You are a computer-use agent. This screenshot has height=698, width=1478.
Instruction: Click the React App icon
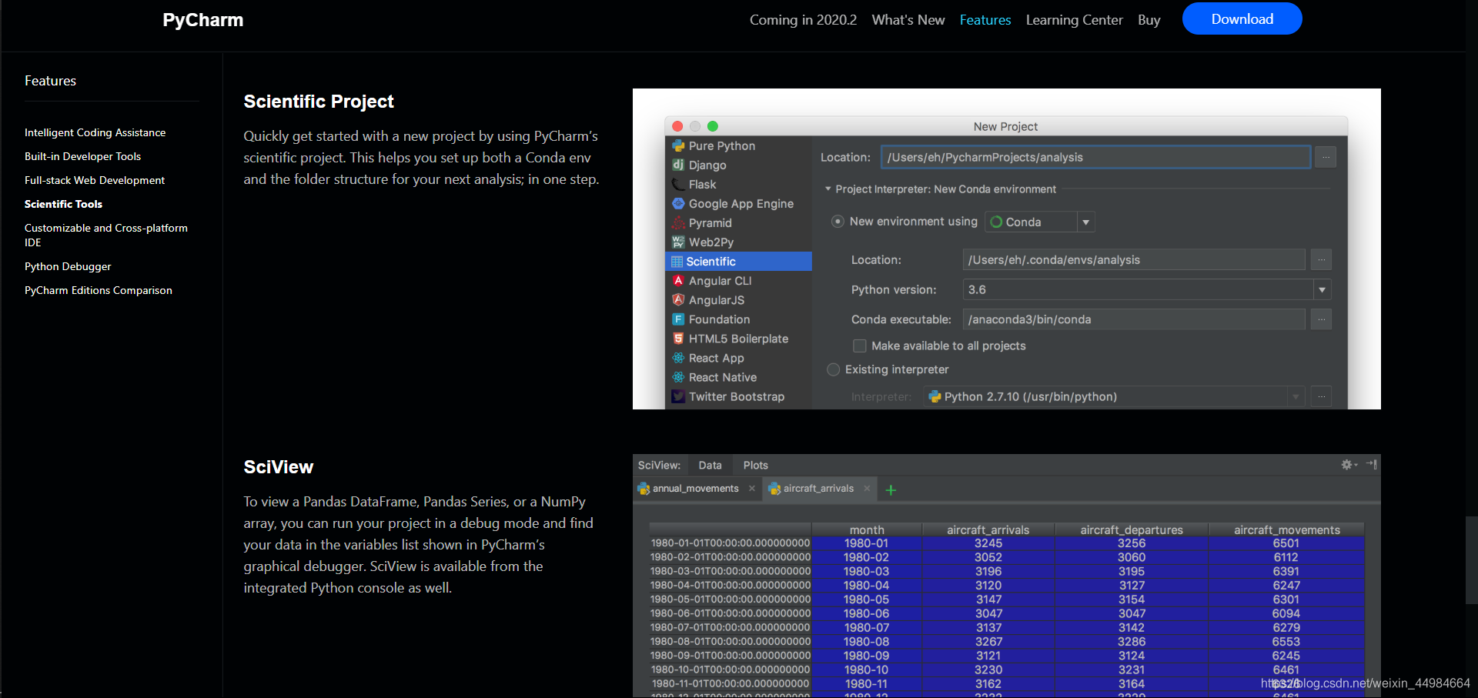[678, 358]
